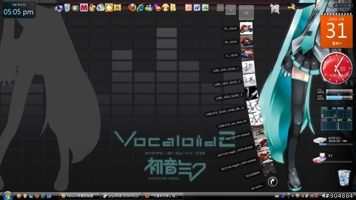
Task: Click the padlock dock icon
Action: click(x=92, y=8)
